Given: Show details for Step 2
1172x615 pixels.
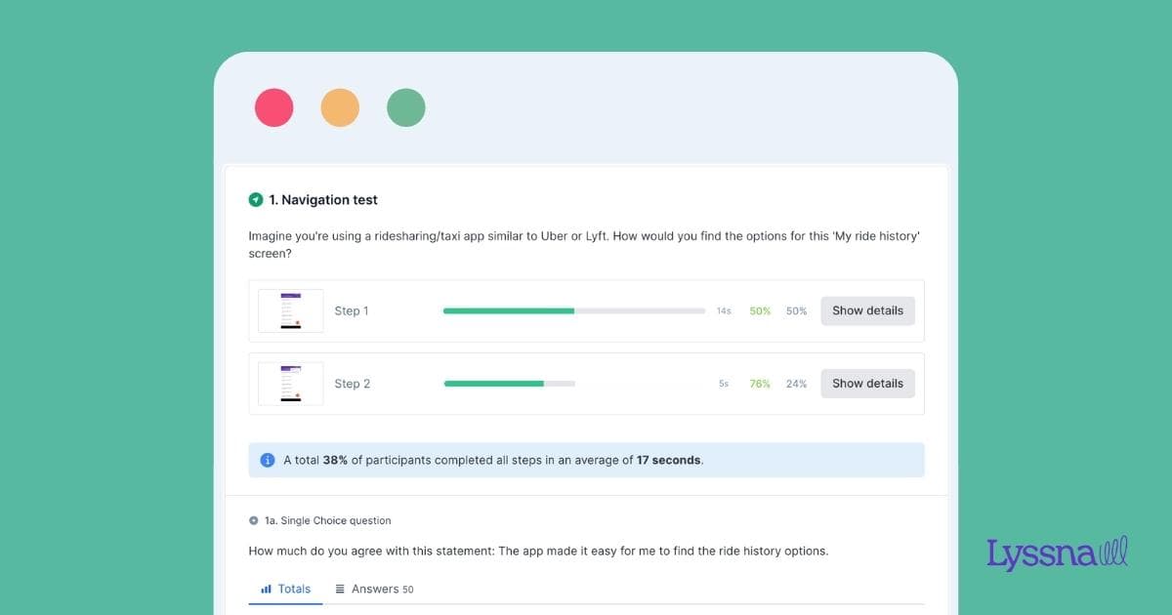Looking at the screenshot, I should 867,384.
